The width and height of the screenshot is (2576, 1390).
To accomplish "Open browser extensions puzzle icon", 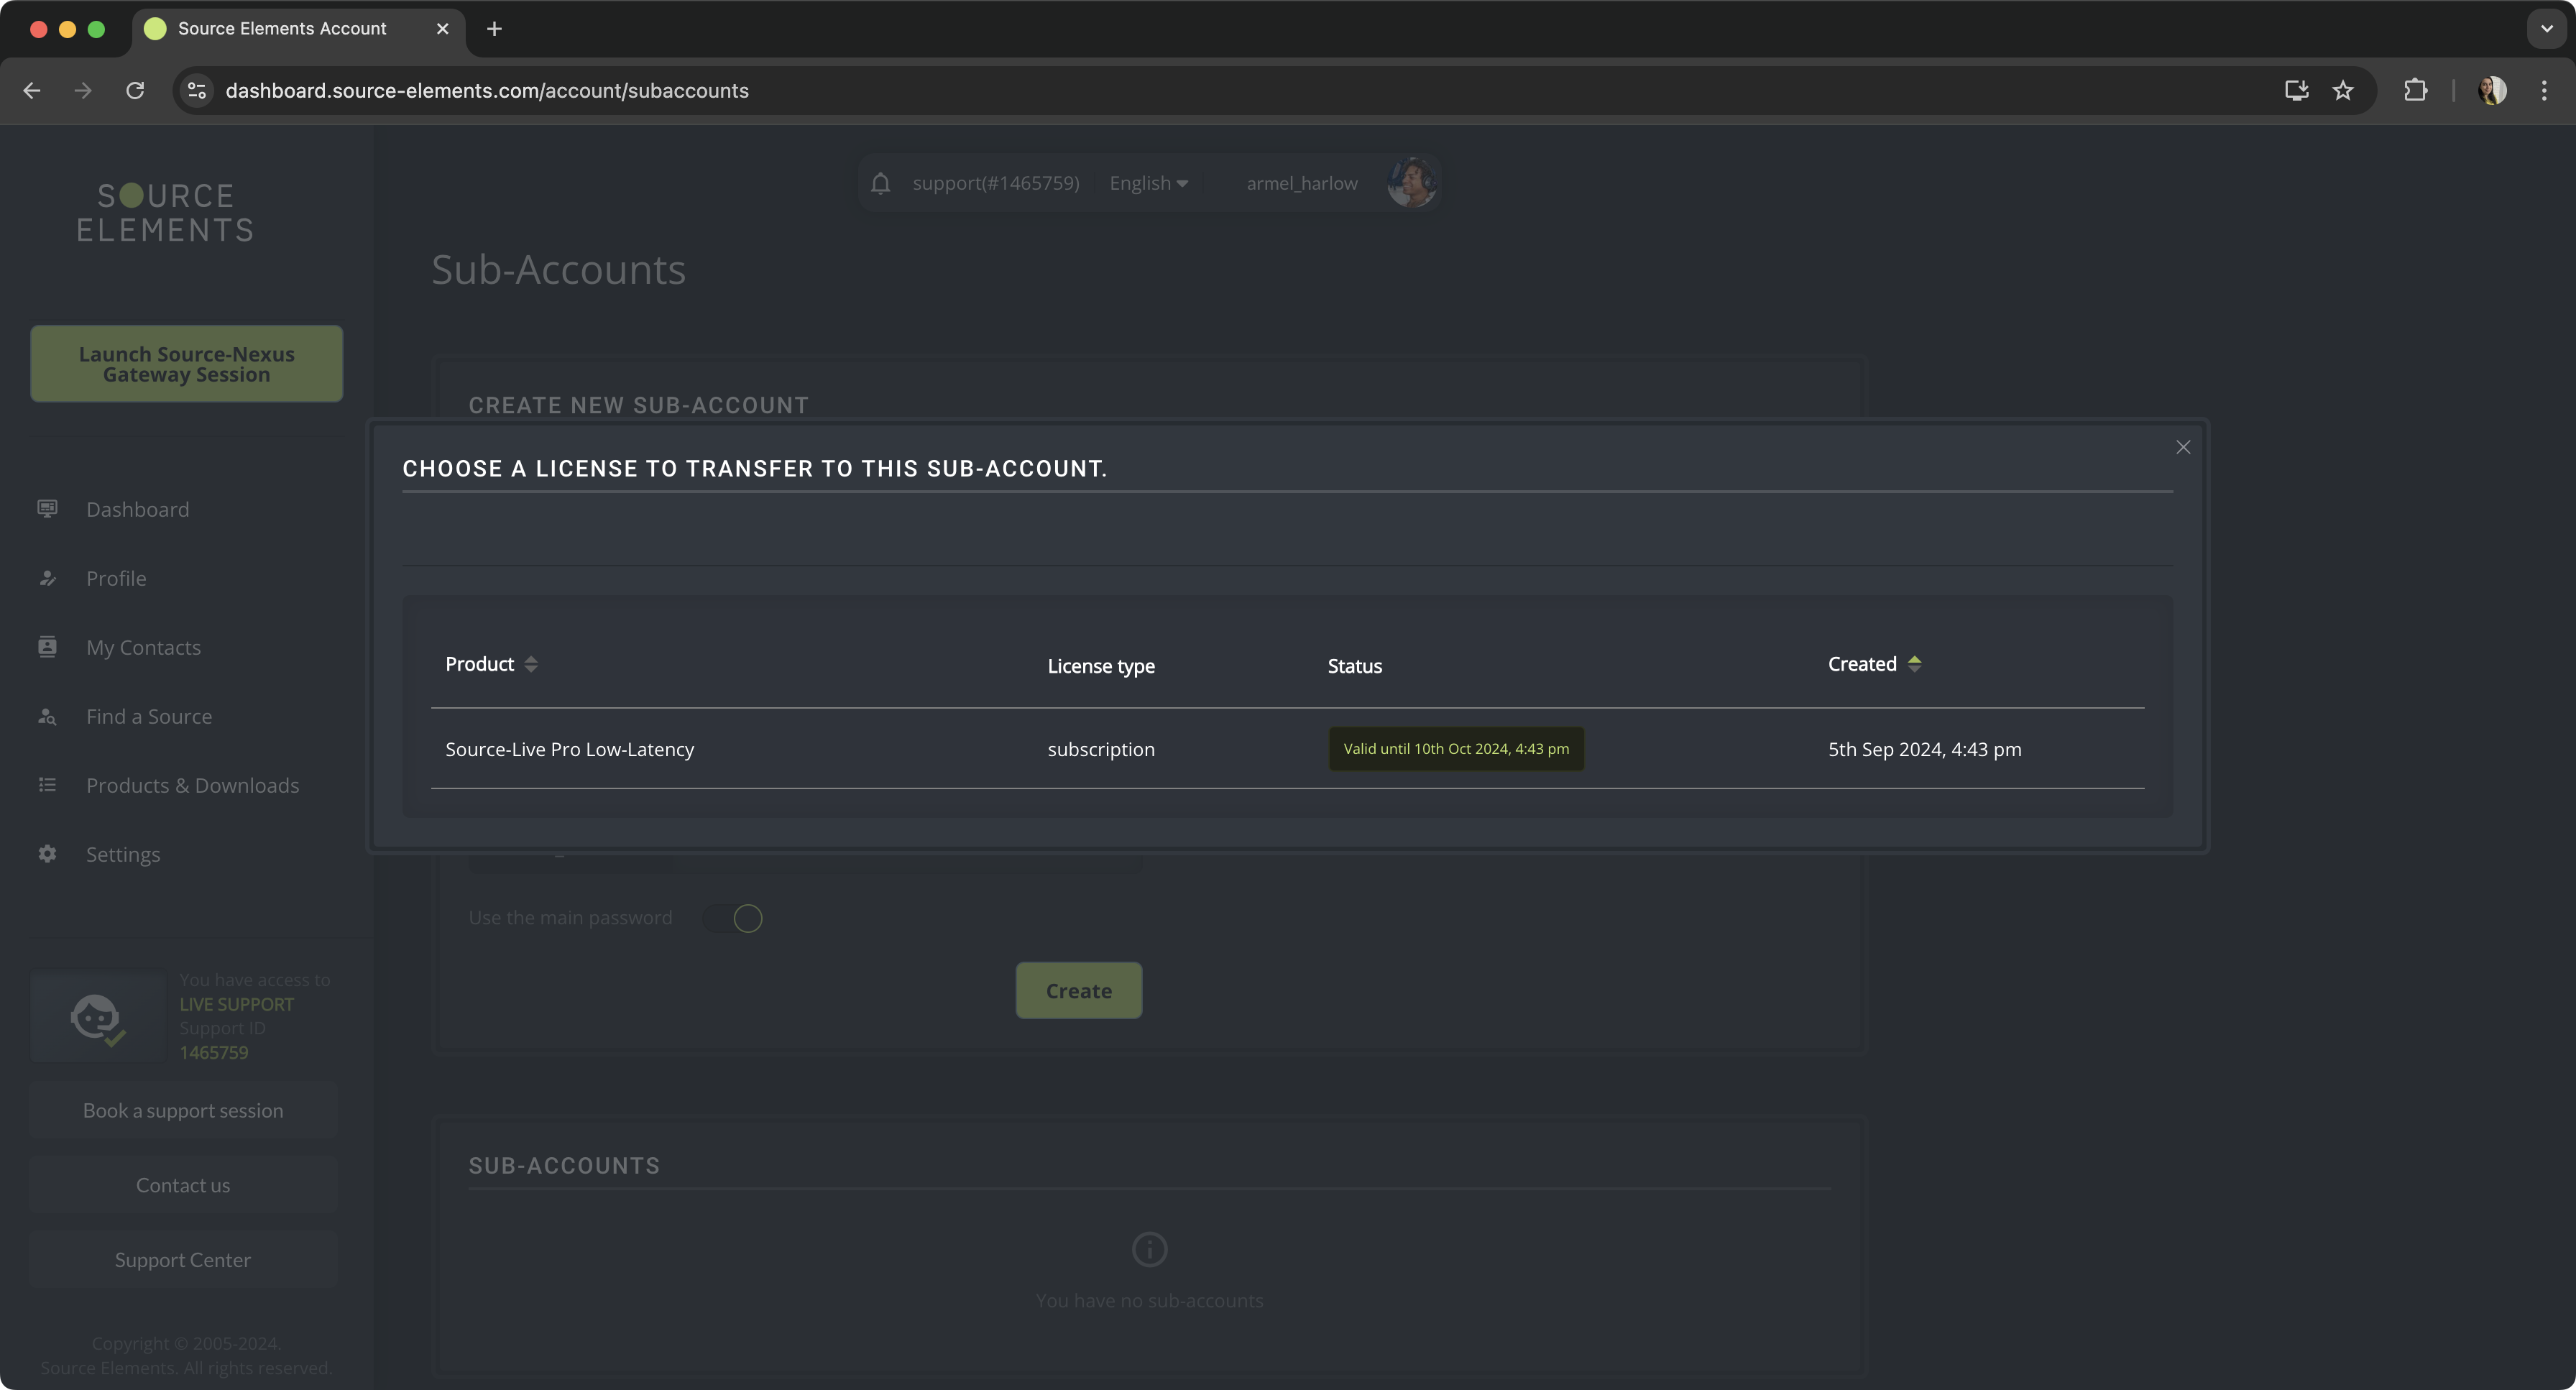I will [2415, 91].
